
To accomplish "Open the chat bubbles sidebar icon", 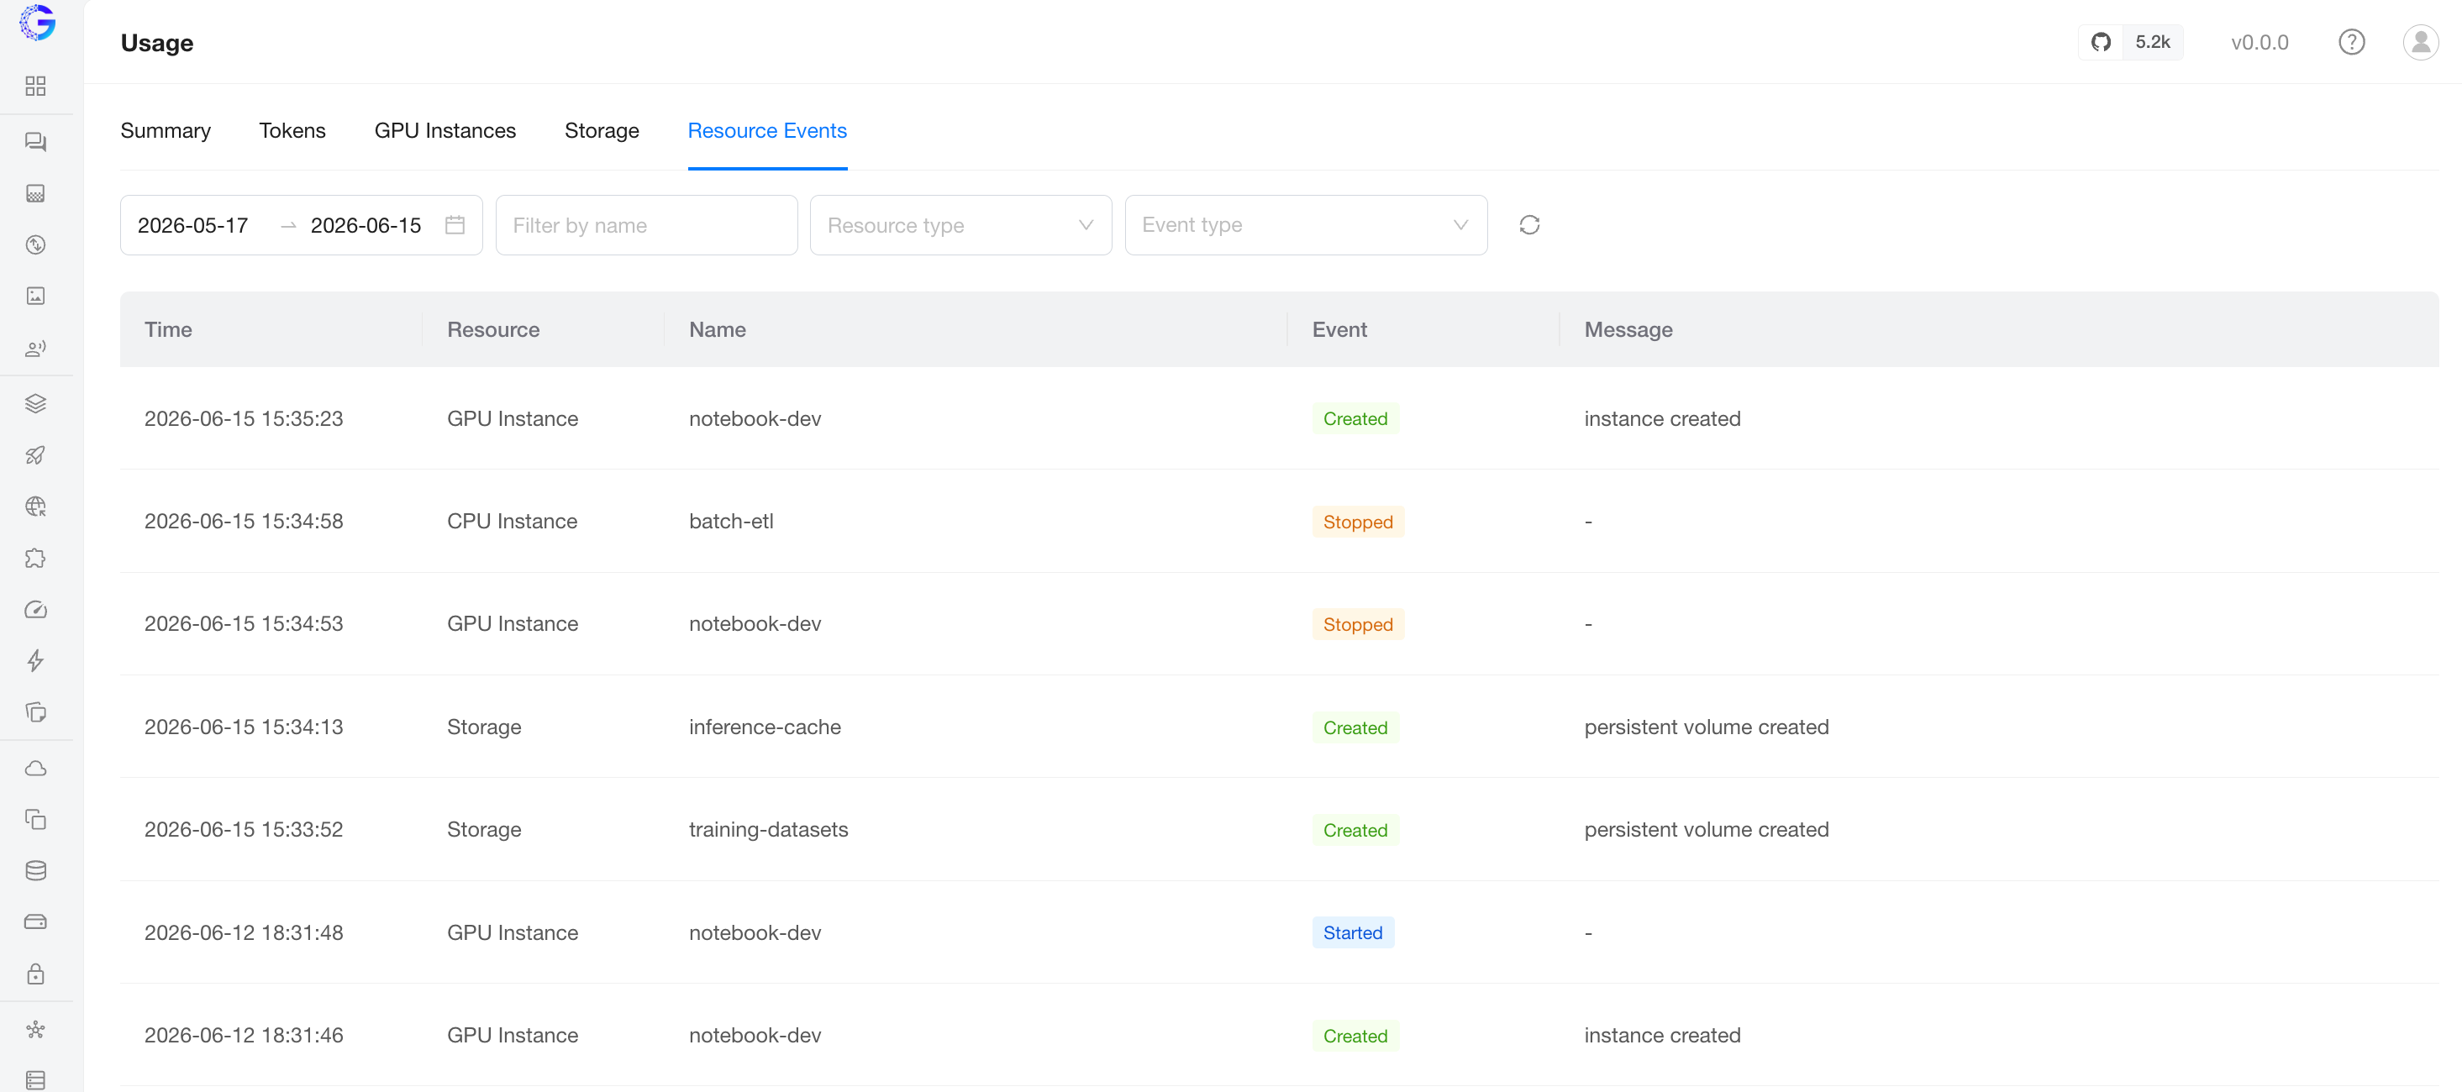I will pyautogui.click(x=35, y=141).
